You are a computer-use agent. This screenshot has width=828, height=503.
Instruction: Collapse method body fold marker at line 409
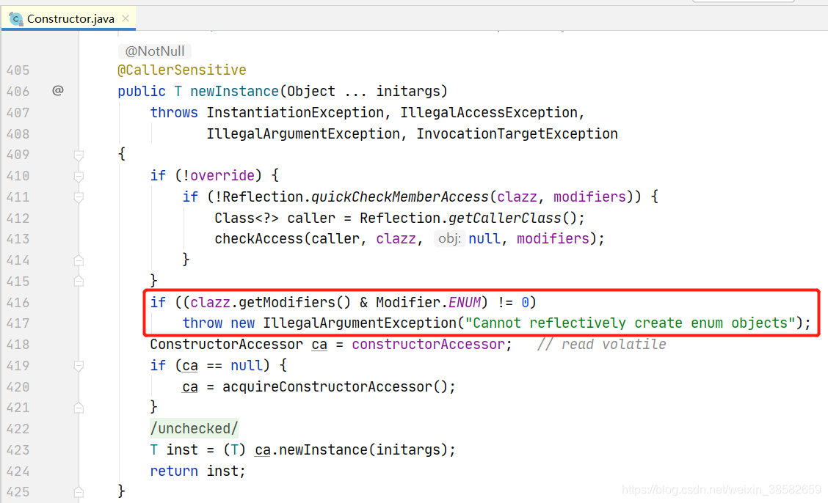[79, 155]
